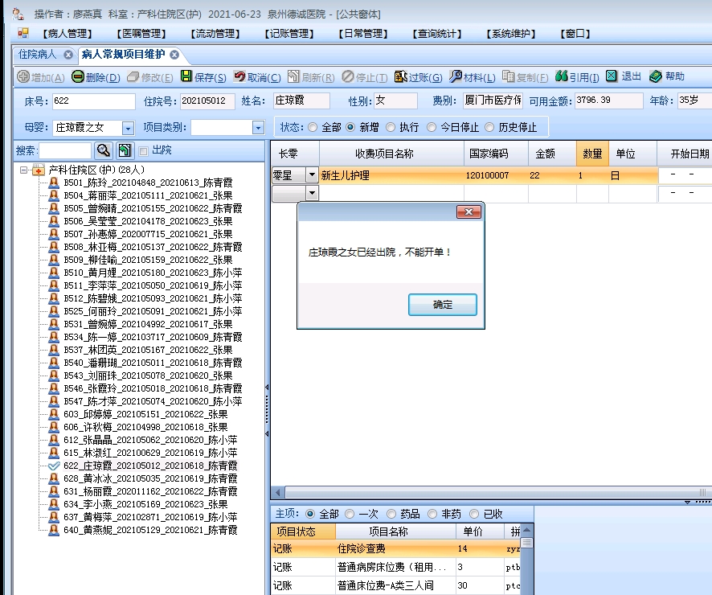Click the 数量 column header
Image resolution: width=712 pixels, height=595 pixels.
(x=592, y=154)
